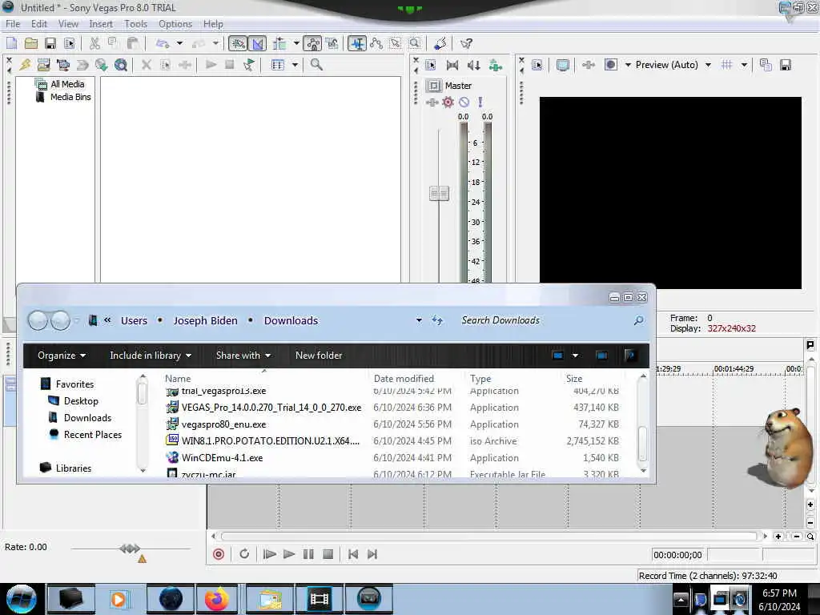Open Include in library dropdown
The image size is (820, 615).
151,356
